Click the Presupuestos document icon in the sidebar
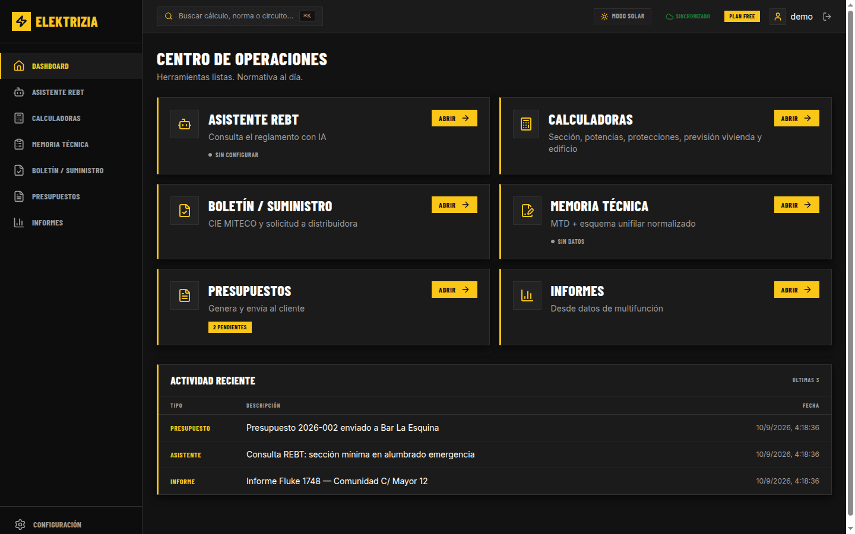The width and height of the screenshot is (855, 534). (19, 196)
